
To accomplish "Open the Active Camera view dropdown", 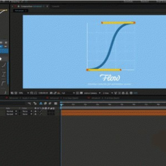I will (x=92, y=93).
